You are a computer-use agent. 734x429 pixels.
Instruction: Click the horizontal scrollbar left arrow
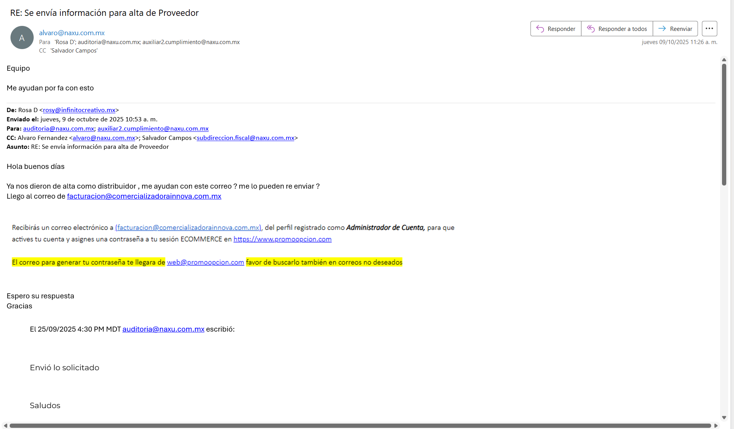(5, 426)
